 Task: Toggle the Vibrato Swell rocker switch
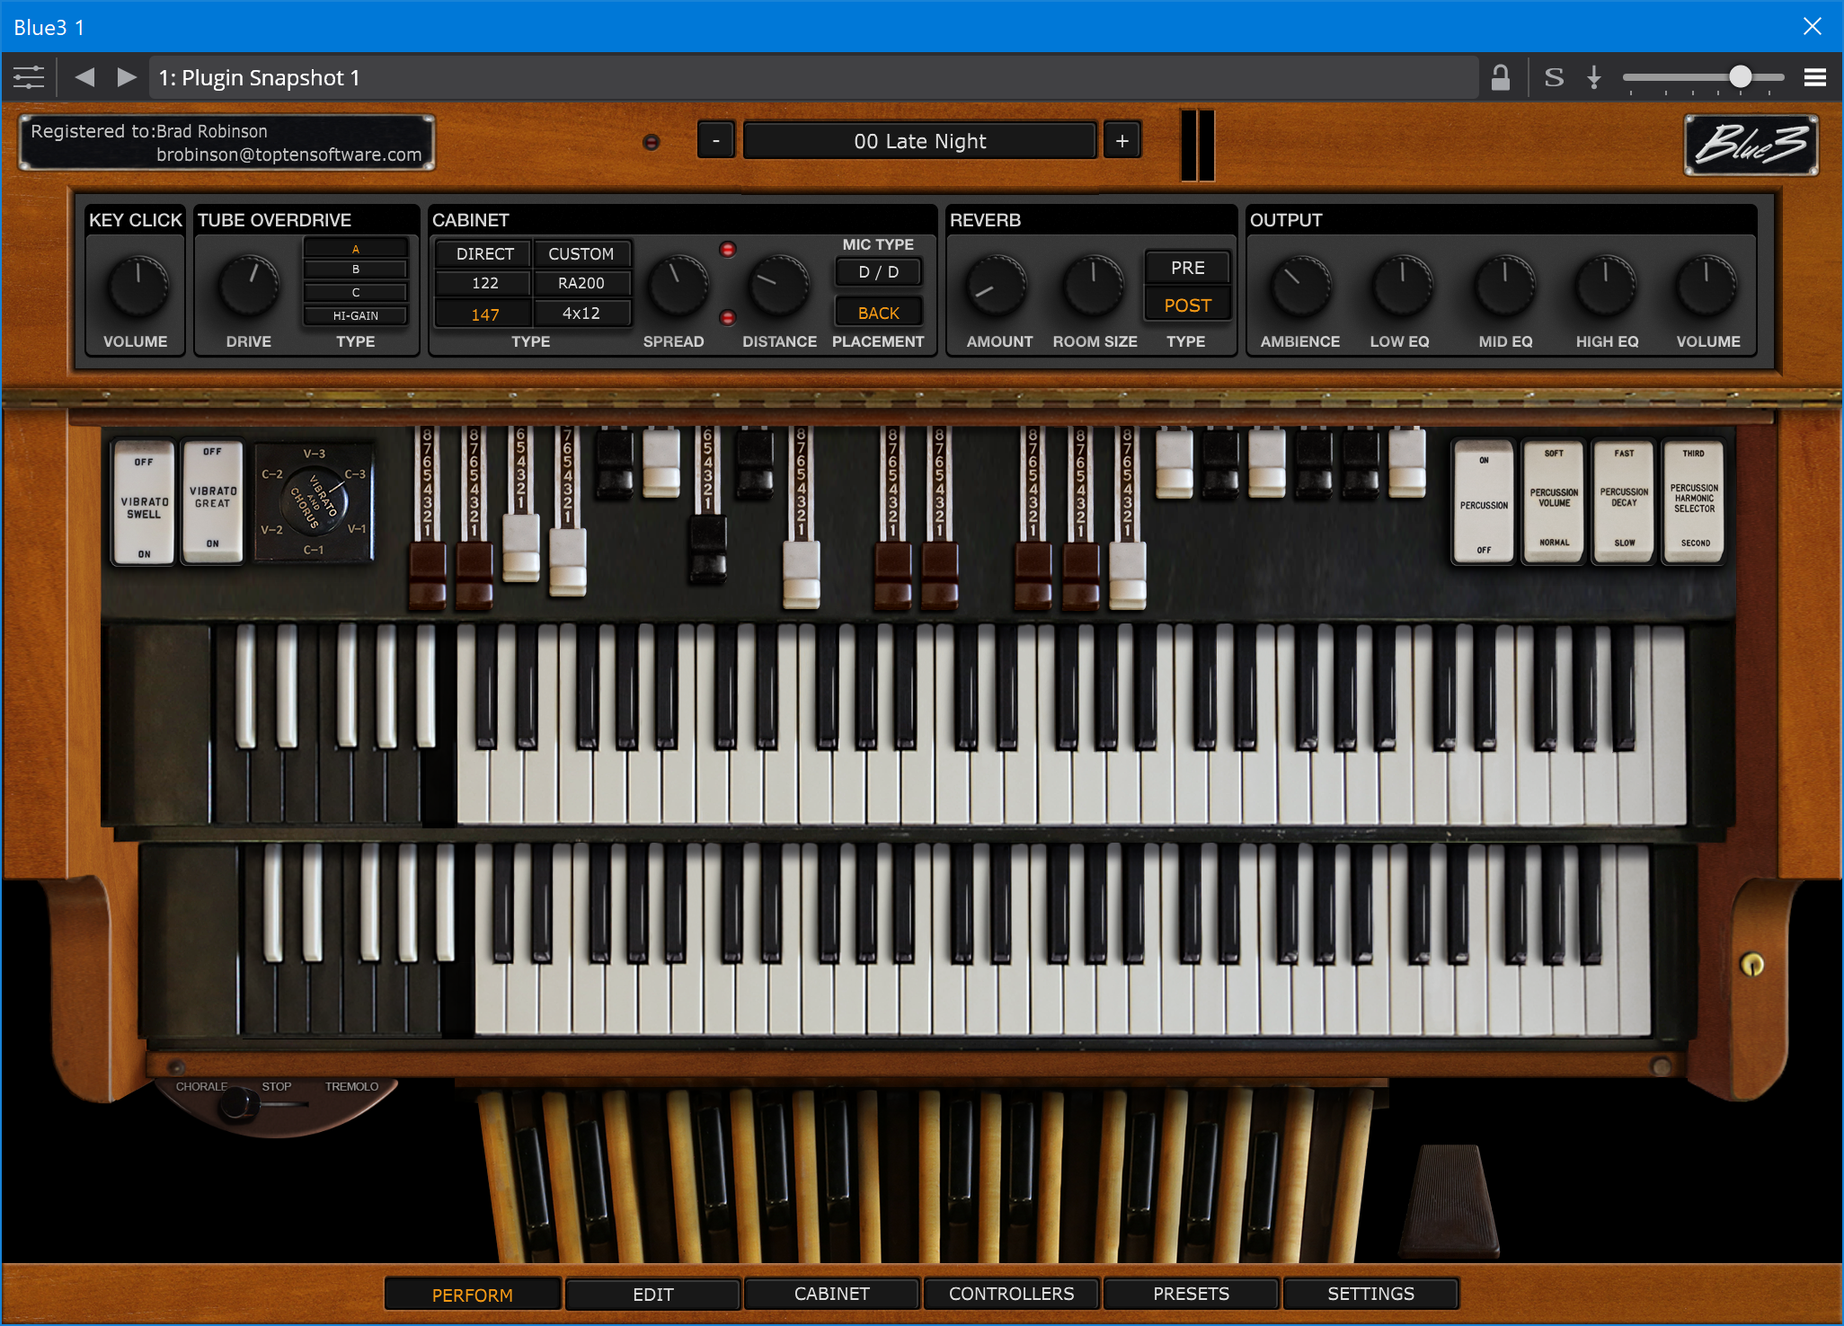coord(144,502)
